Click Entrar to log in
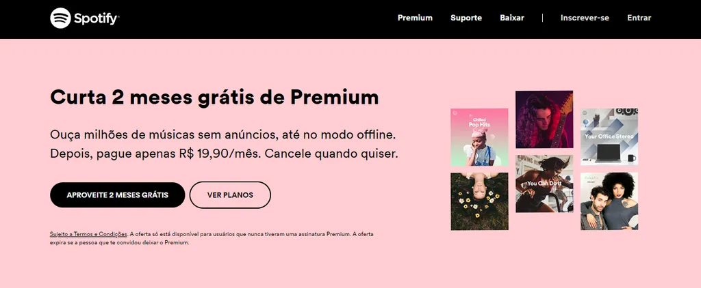 tap(639, 18)
